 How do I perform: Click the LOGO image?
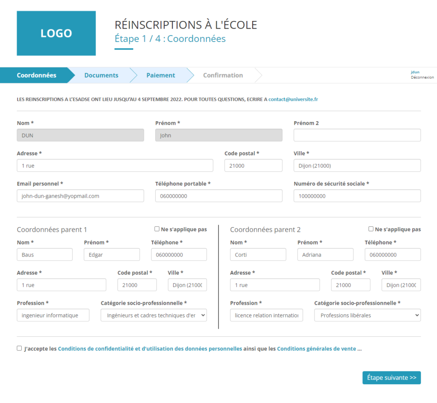[56, 33]
